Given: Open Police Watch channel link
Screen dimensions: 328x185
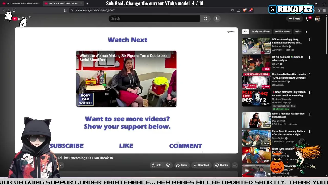Looking at the screenshot, I should coord(278,138).
